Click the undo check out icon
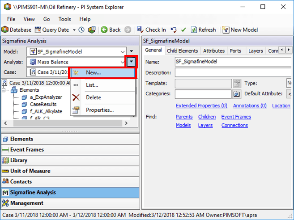The image size is (294, 220). click(174, 30)
